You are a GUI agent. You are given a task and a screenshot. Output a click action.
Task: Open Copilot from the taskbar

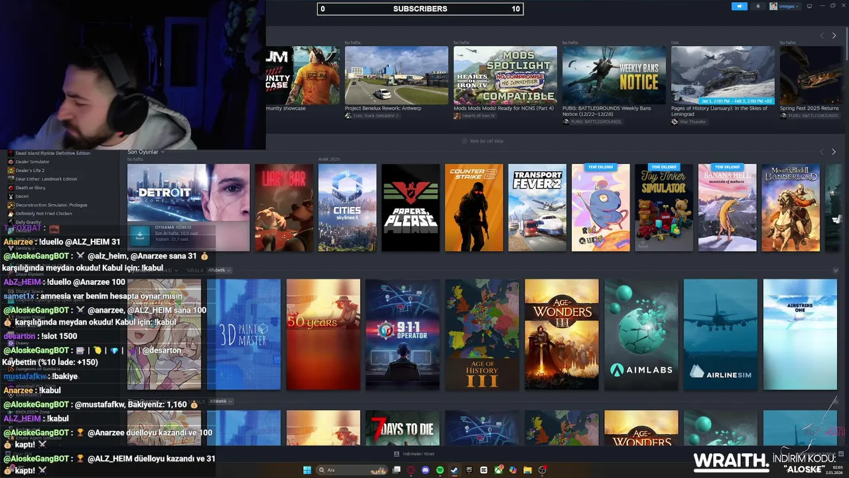[x=513, y=470]
